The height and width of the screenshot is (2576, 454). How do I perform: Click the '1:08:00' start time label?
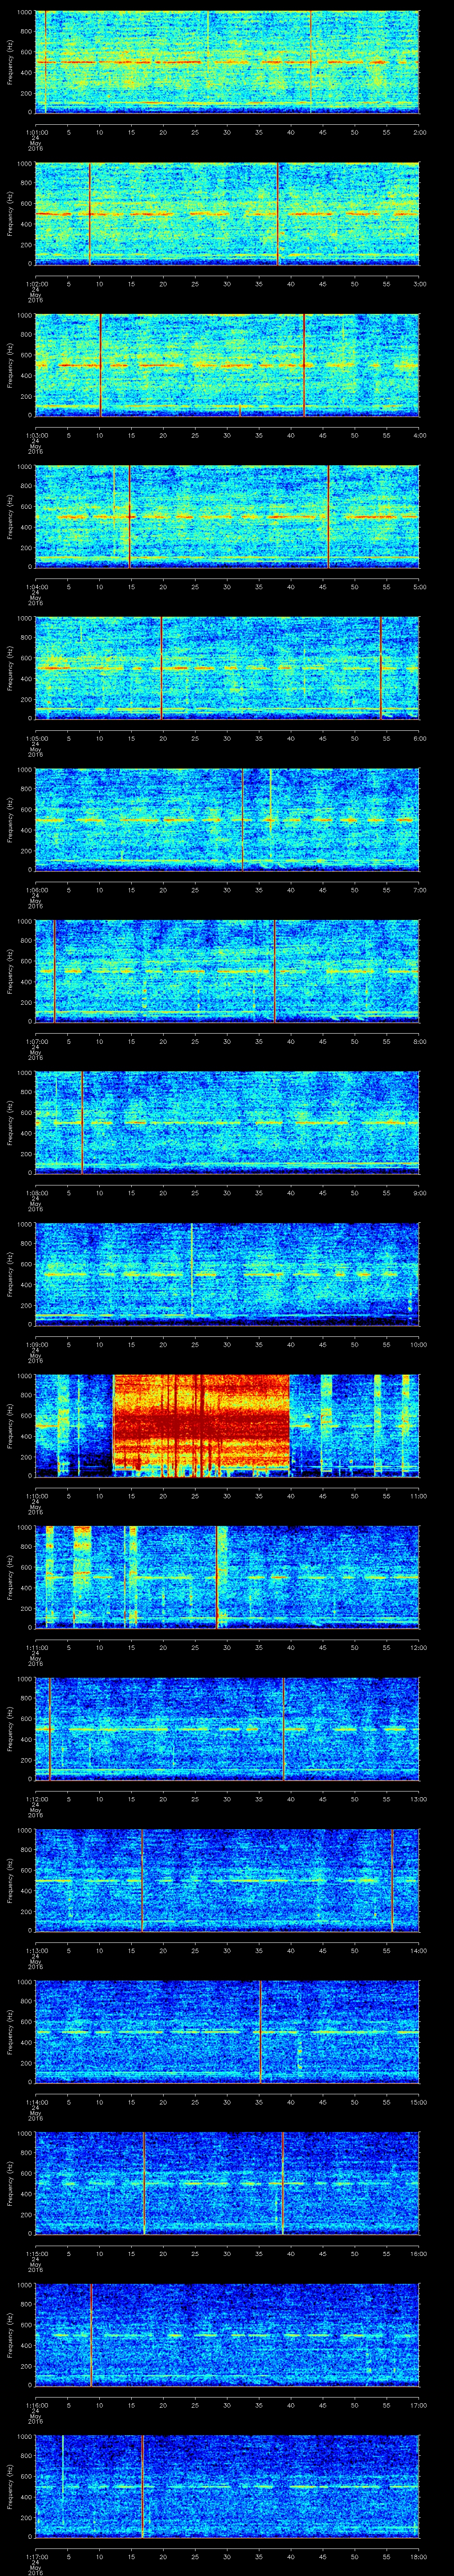tap(36, 1192)
